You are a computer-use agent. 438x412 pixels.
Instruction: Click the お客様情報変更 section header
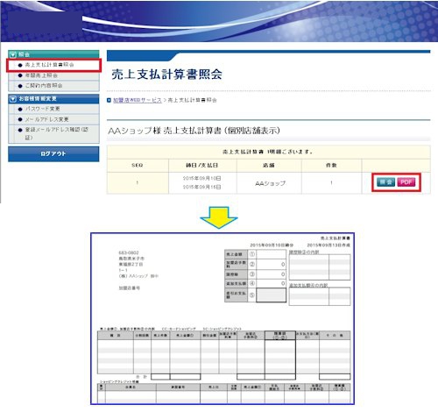click(x=53, y=99)
